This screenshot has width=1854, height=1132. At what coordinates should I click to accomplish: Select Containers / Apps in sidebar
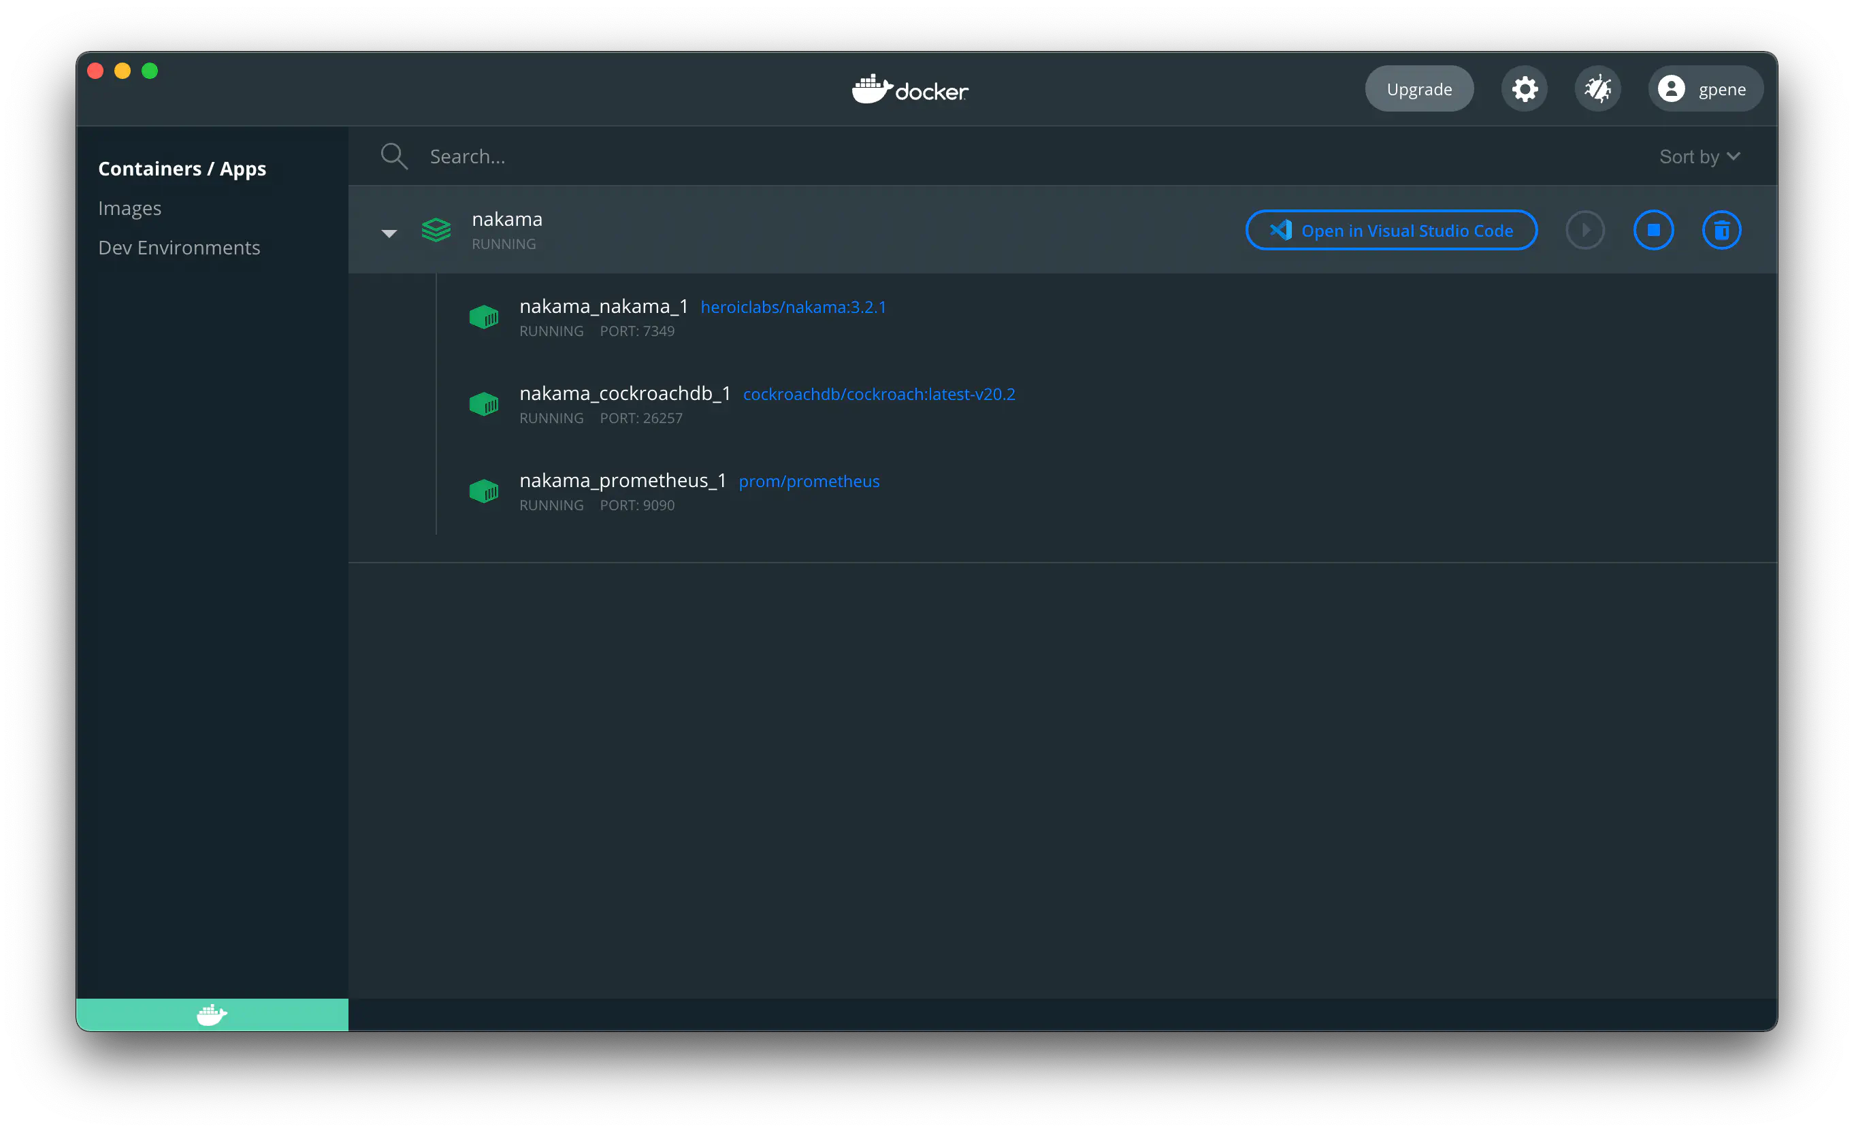pyautogui.click(x=182, y=169)
